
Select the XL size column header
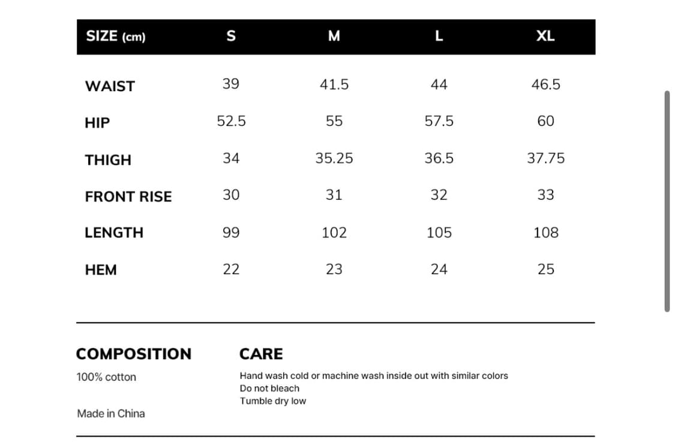(x=545, y=37)
